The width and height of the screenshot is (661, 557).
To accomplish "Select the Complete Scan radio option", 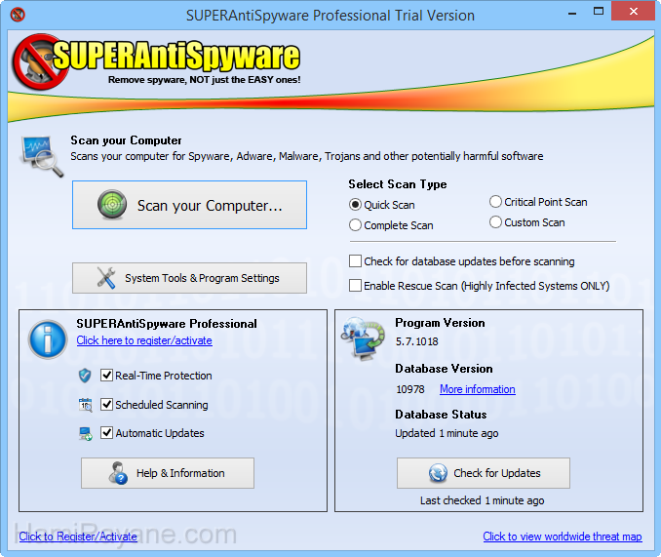I will coord(356,225).
